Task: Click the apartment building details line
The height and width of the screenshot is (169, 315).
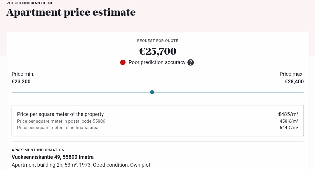Action: pos(81,165)
